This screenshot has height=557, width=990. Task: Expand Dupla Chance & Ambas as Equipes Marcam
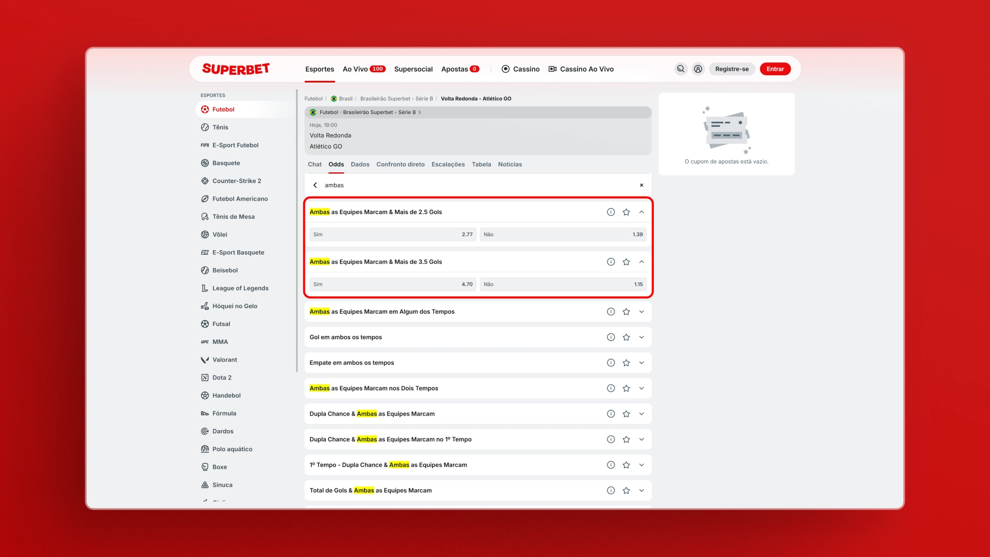[641, 414]
